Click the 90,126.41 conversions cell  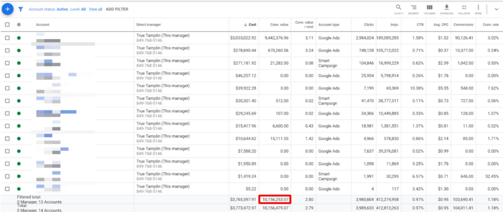click(464, 38)
